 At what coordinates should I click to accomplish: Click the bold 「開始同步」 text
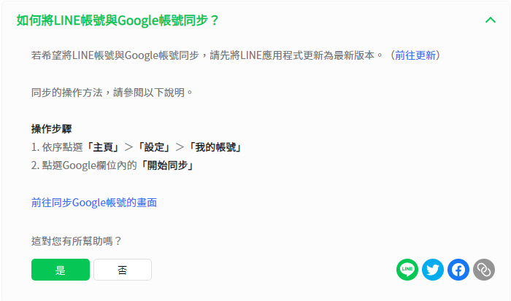166,165
